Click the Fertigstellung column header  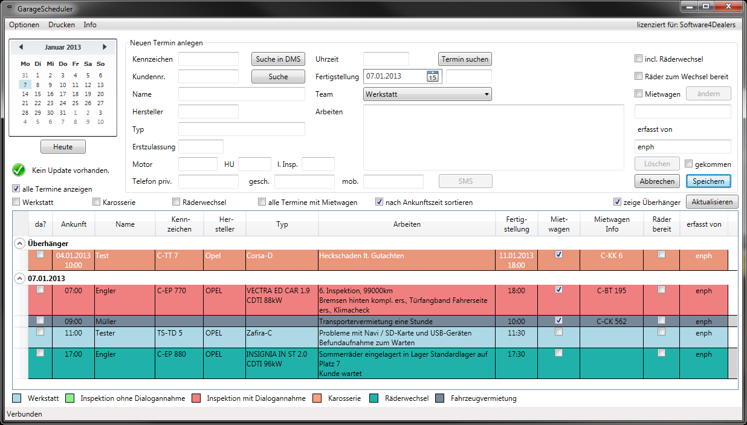click(x=517, y=224)
